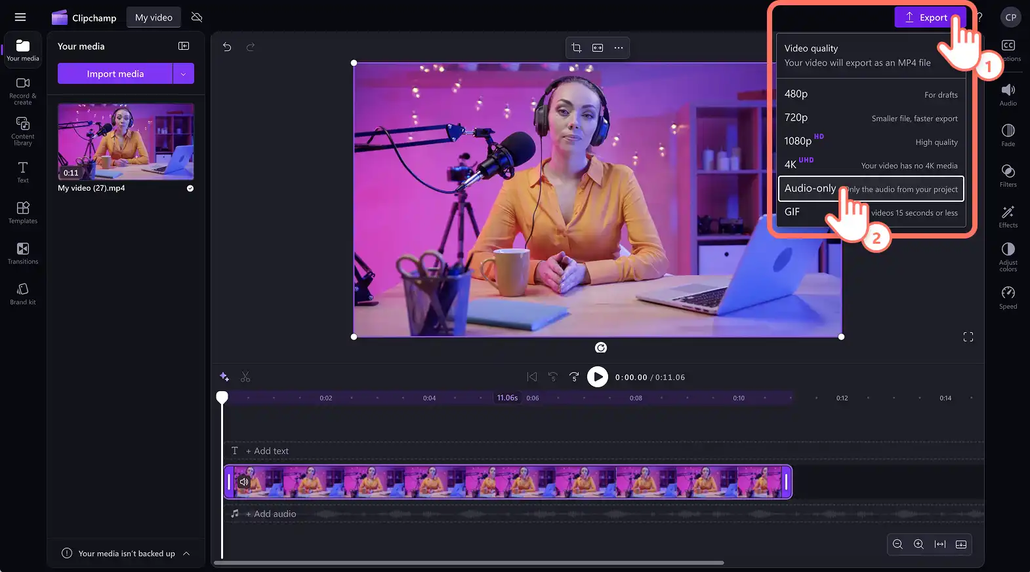The width and height of the screenshot is (1030, 572).
Task: Open the Audio properties panel
Action: click(x=1008, y=94)
